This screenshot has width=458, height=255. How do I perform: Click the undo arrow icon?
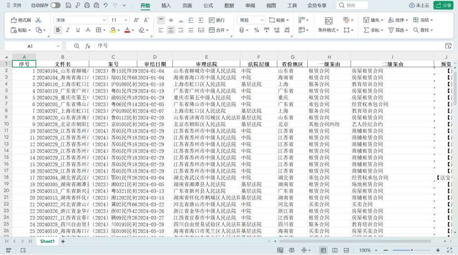tap(105, 5)
